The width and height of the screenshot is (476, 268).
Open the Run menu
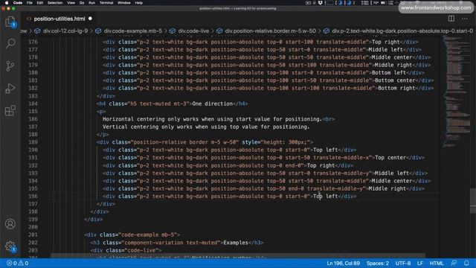[x=91, y=3]
